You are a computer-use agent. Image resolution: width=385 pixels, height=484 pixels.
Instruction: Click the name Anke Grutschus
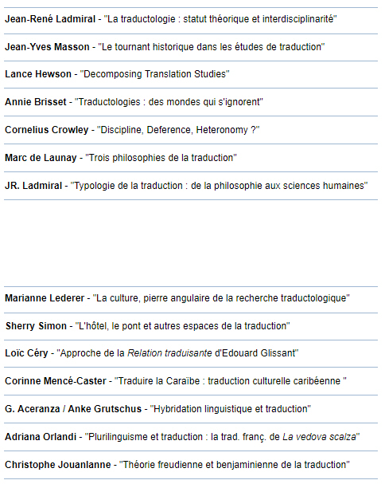click(105, 409)
